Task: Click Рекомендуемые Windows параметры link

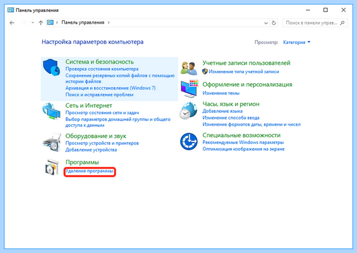Action: 243,143
